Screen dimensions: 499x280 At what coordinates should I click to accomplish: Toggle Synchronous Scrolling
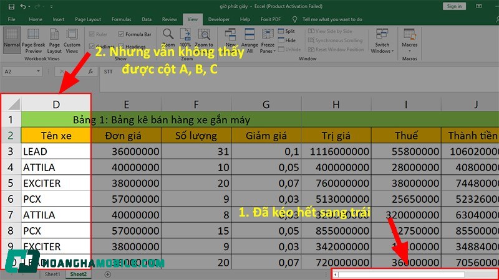[x=336, y=40]
